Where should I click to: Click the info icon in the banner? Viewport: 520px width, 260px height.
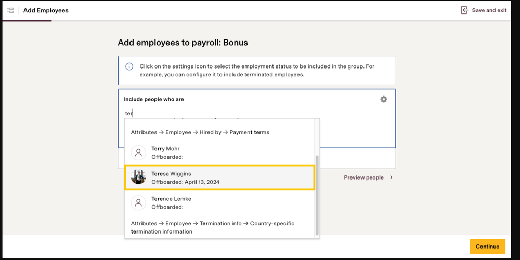(129, 66)
